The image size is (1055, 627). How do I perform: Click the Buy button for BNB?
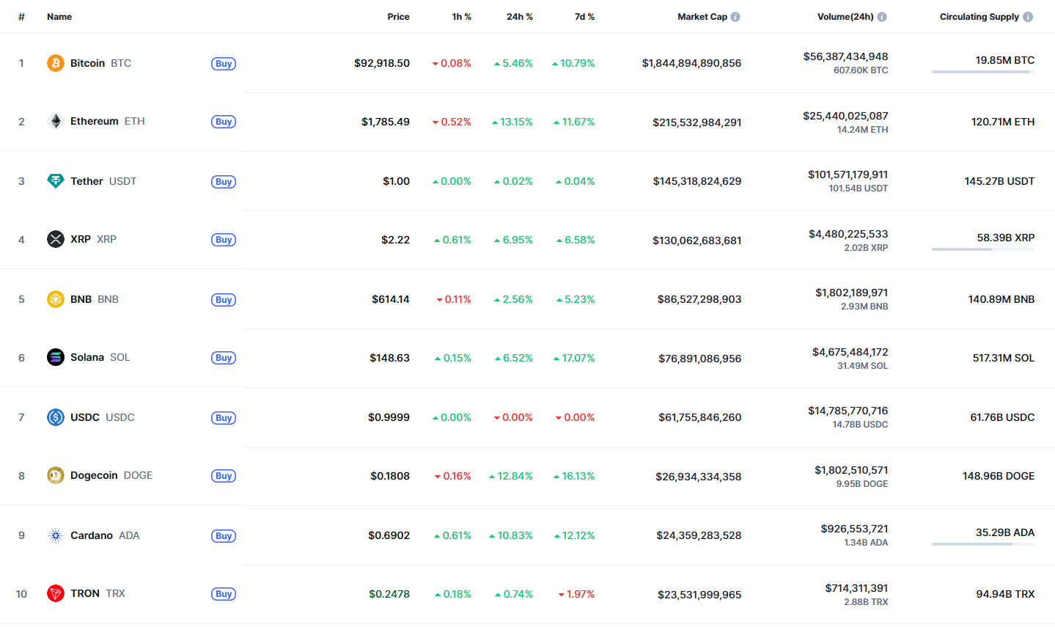(x=224, y=300)
